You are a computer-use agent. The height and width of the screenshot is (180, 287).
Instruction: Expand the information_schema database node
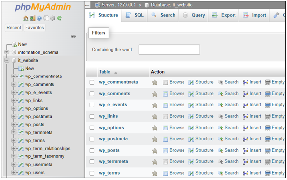pyautogui.click(x=7, y=52)
